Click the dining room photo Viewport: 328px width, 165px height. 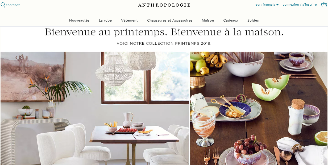95,108
